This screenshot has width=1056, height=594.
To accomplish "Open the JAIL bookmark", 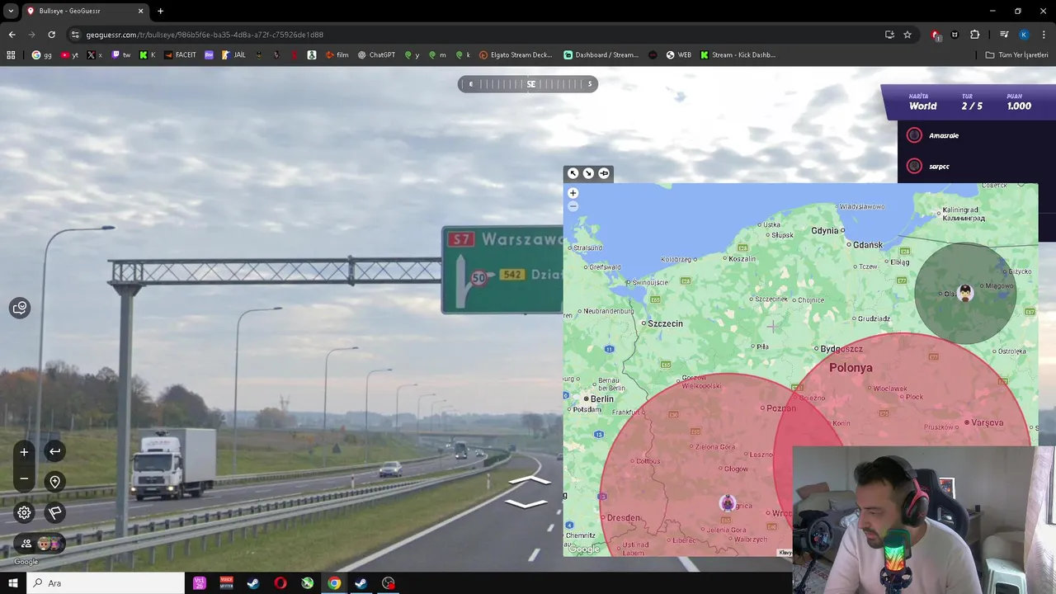I will coord(233,55).
